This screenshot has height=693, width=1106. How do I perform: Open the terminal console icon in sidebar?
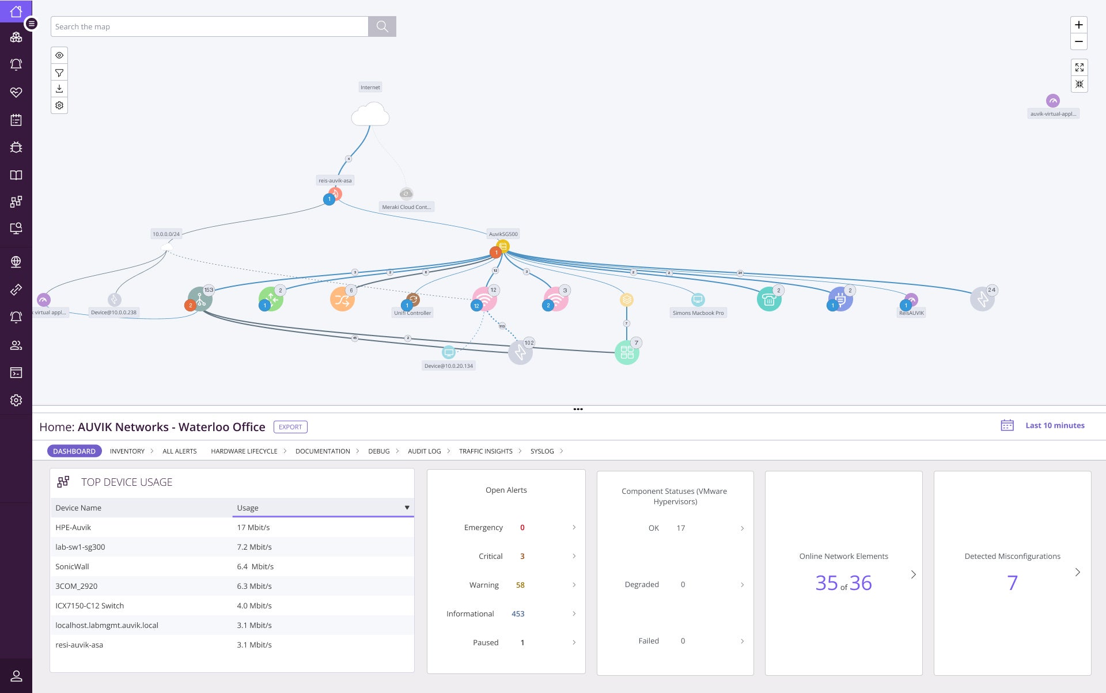pyautogui.click(x=16, y=373)
